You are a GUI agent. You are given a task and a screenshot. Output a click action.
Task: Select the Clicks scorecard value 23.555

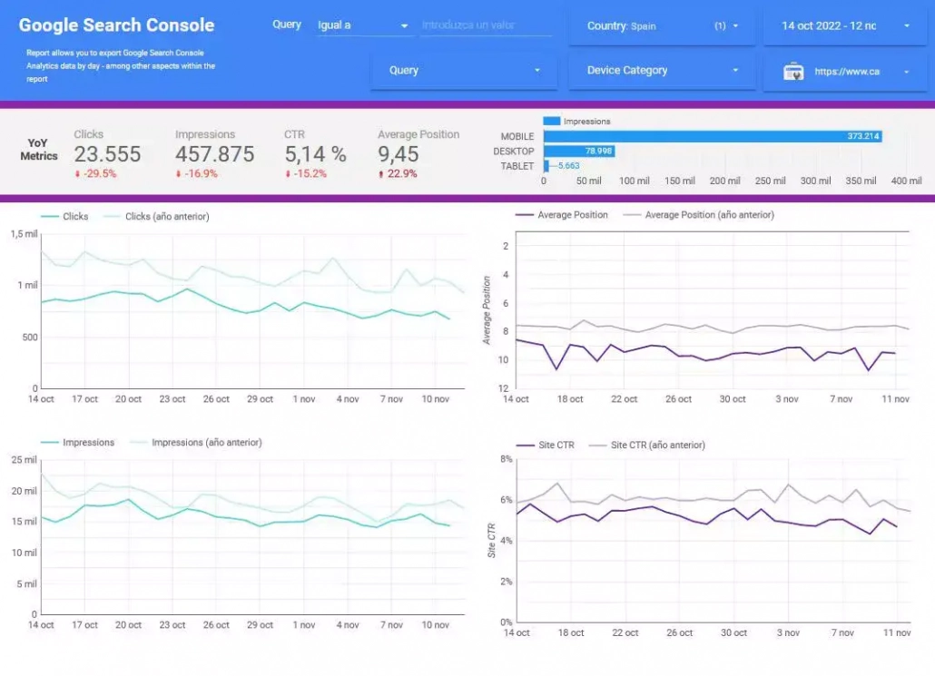[107, 154]
